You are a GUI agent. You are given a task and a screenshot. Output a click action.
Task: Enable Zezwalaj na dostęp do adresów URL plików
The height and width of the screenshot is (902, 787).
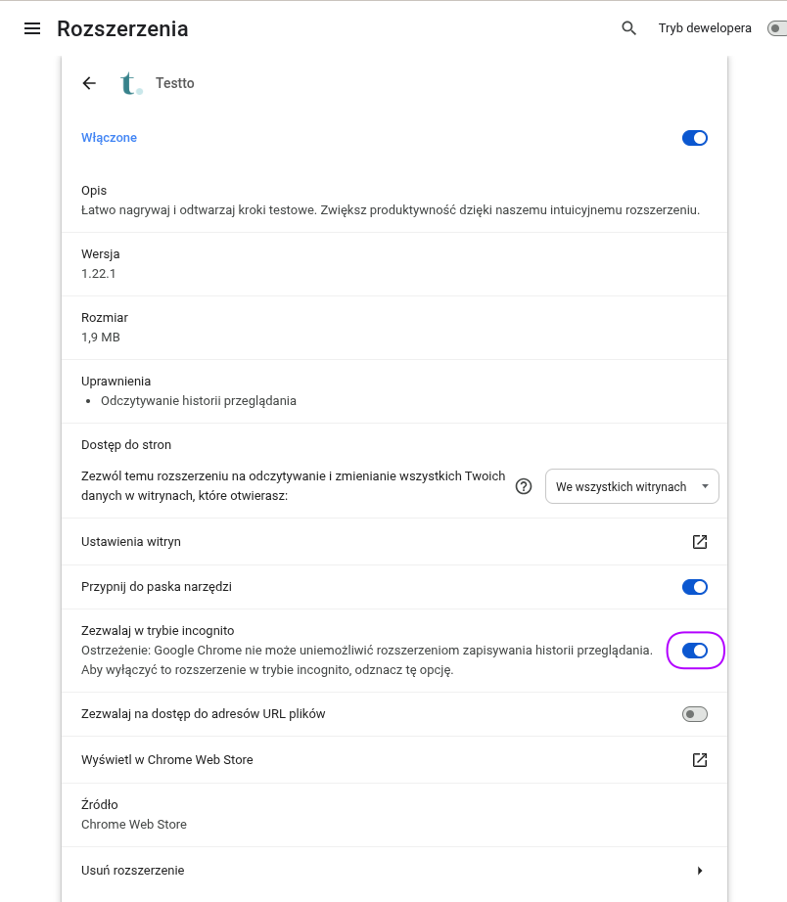pos(694,714)
